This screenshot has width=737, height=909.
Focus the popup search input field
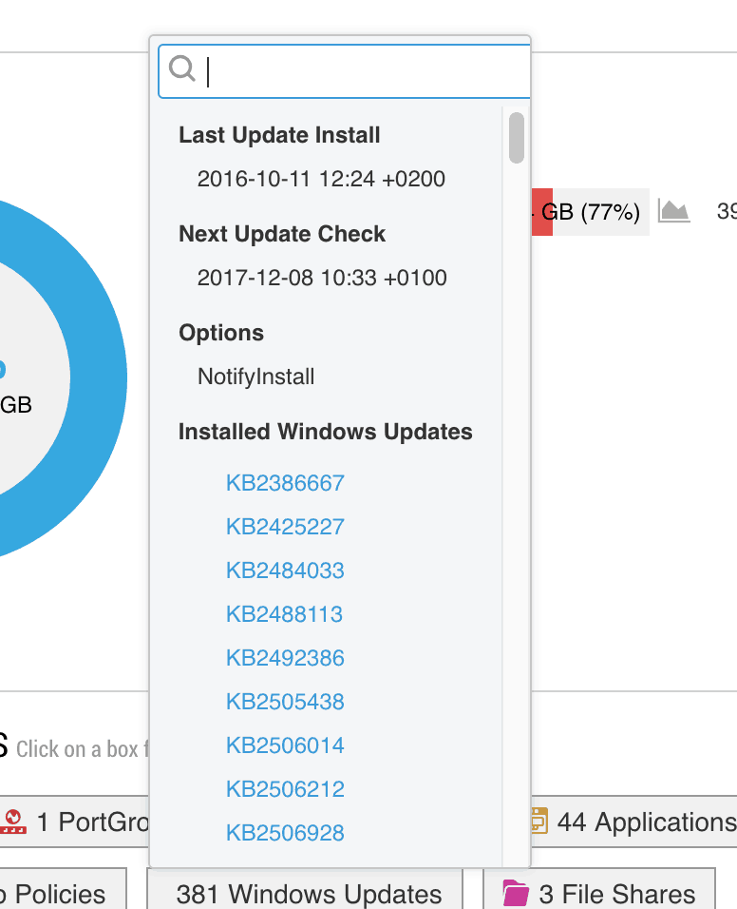[x=345, y=71]
